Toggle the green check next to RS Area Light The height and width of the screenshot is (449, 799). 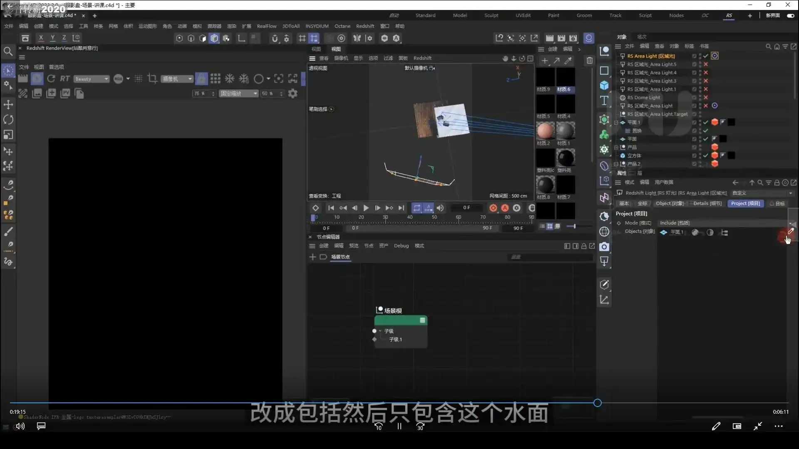pyautogui.click(x=706, y=56)
